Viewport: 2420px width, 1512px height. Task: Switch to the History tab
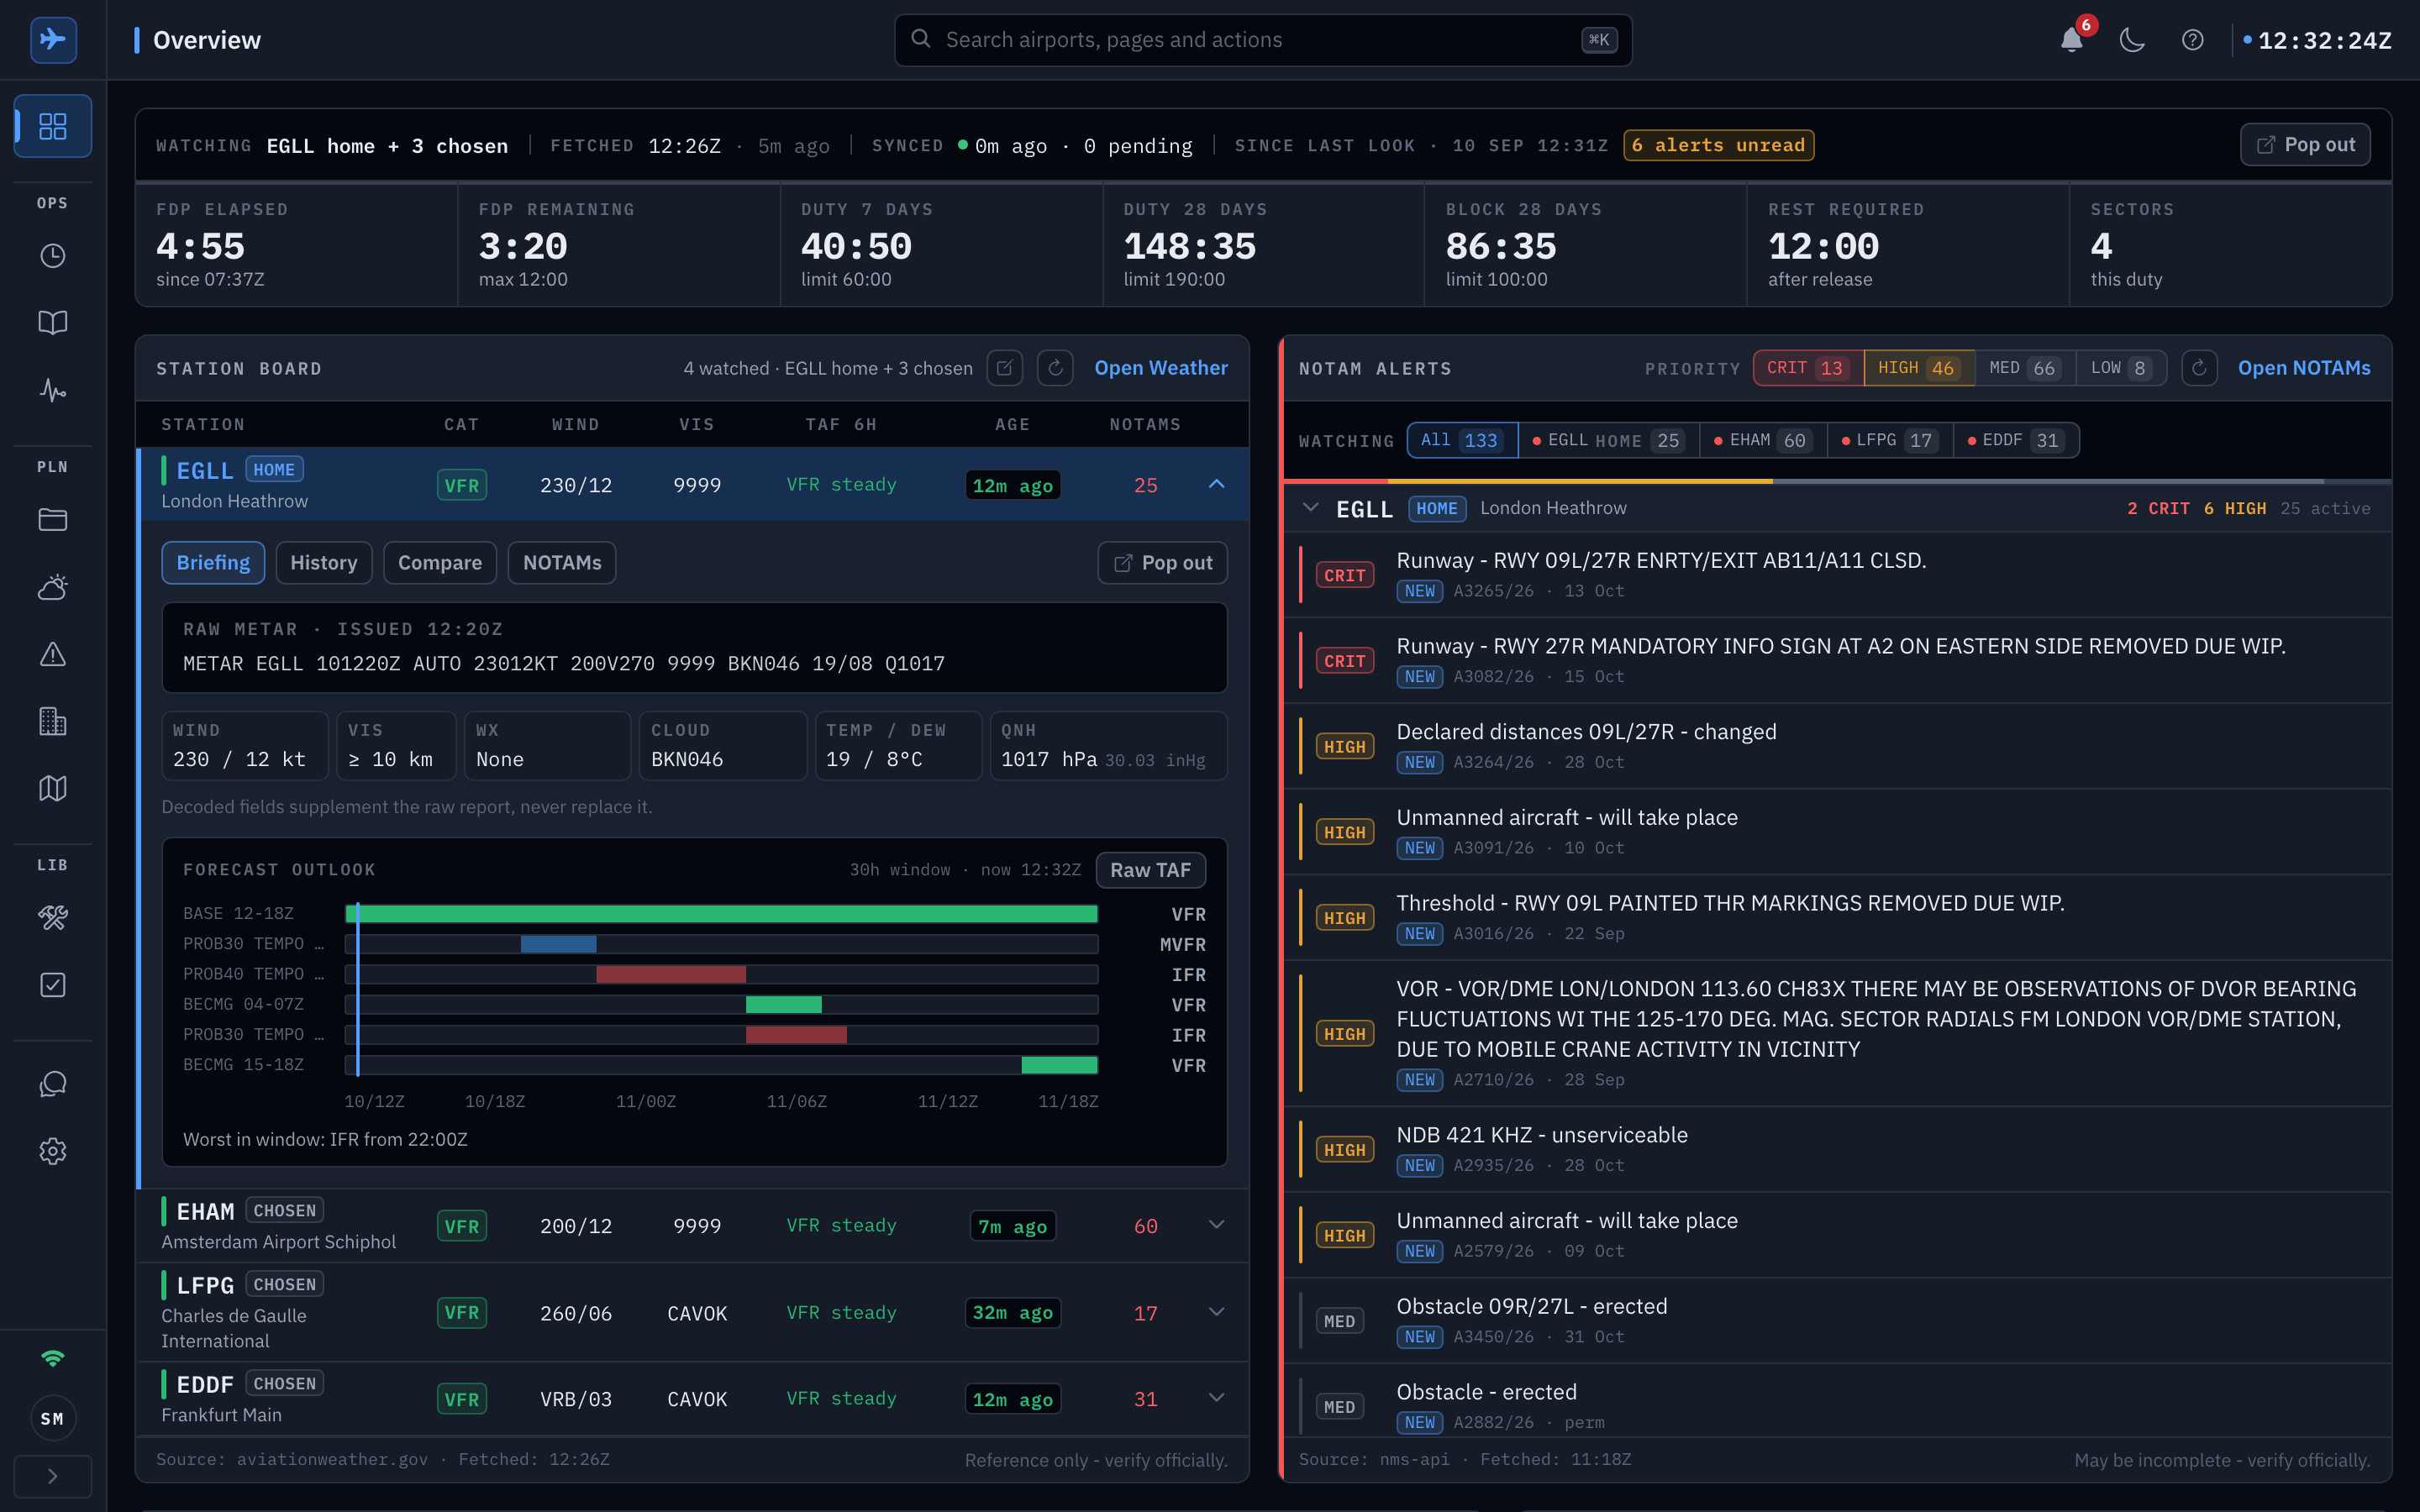(323, 563)
